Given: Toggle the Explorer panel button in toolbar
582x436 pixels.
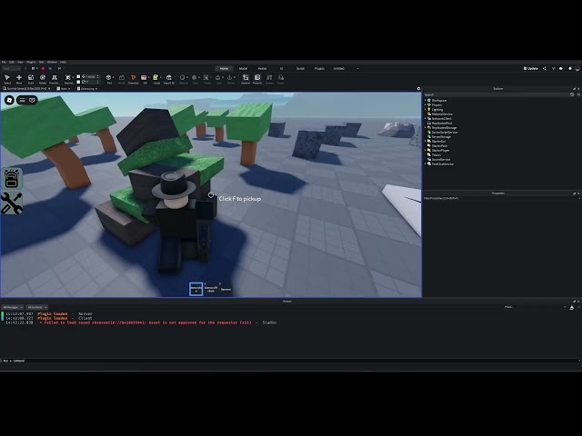Looking at the screenshot, I should [246, 79].
